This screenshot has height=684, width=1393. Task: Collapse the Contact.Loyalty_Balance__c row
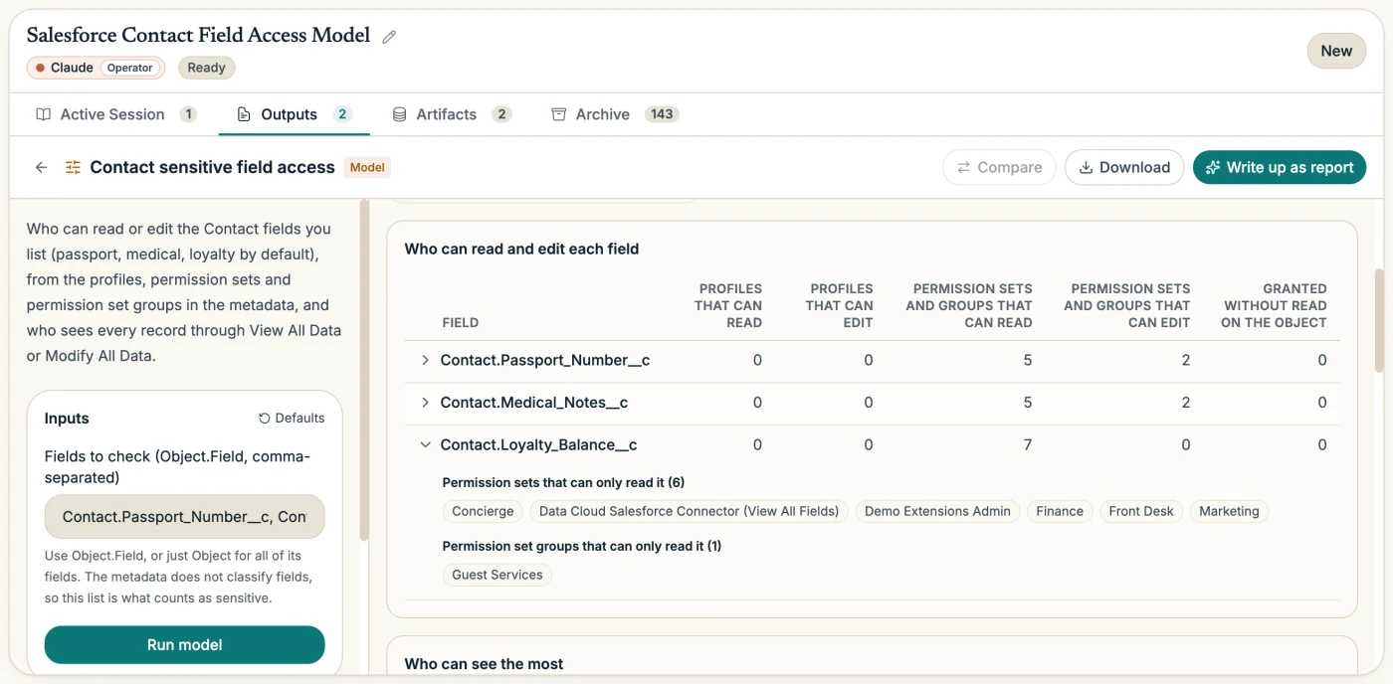pyautogui.click(x=425, y=445)
